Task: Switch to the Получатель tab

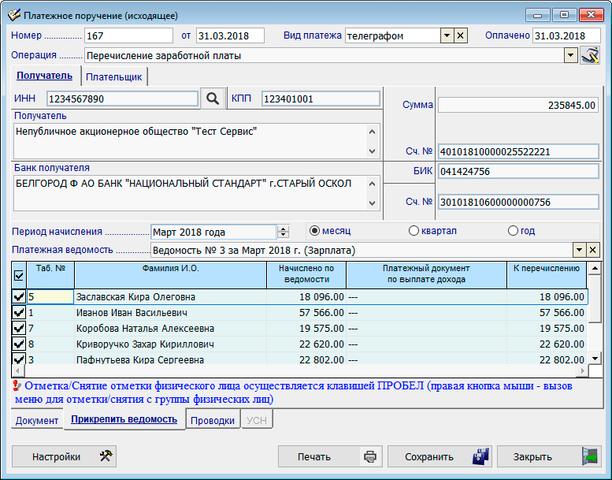Action: click(x=44, y=76)
